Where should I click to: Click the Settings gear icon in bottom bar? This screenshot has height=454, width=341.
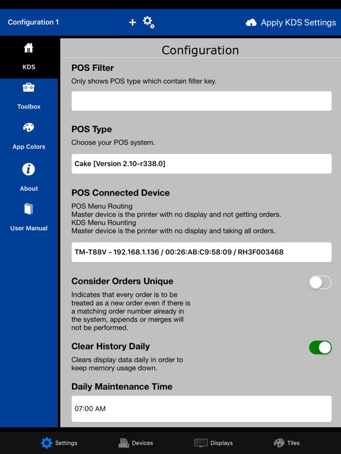pyautogui.click(x=47, y=442)
